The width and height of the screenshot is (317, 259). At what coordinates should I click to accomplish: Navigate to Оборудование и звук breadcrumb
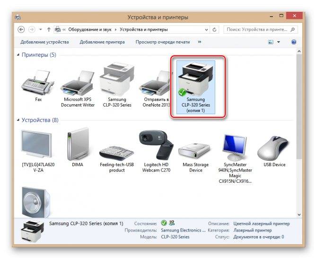90,29
